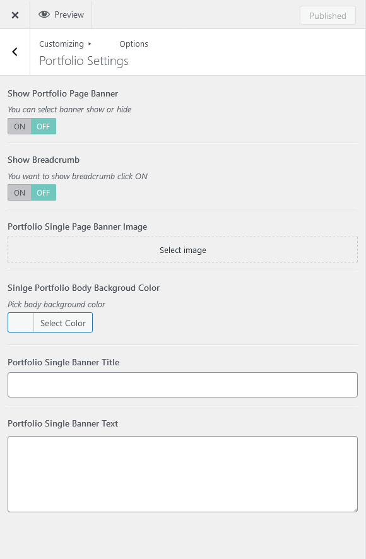This screenshot has width=366, height=559.
Task: Click the Options breadcrumb text
Action: [134, 44]
